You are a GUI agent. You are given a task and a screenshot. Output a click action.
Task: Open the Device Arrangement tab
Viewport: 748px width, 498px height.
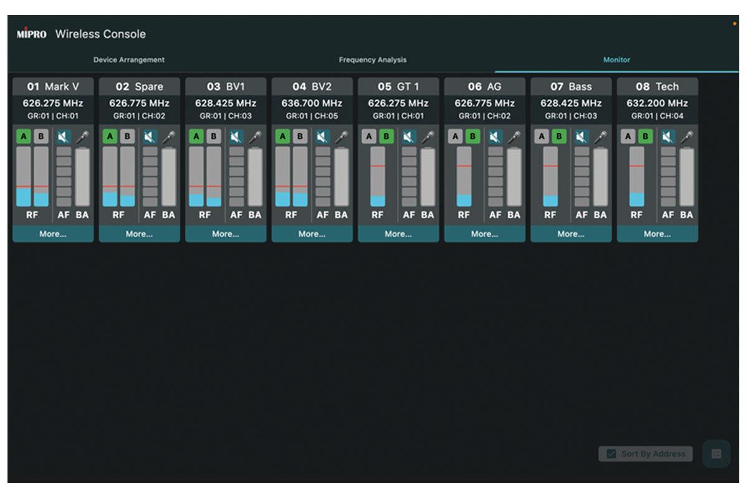point(129,60)
